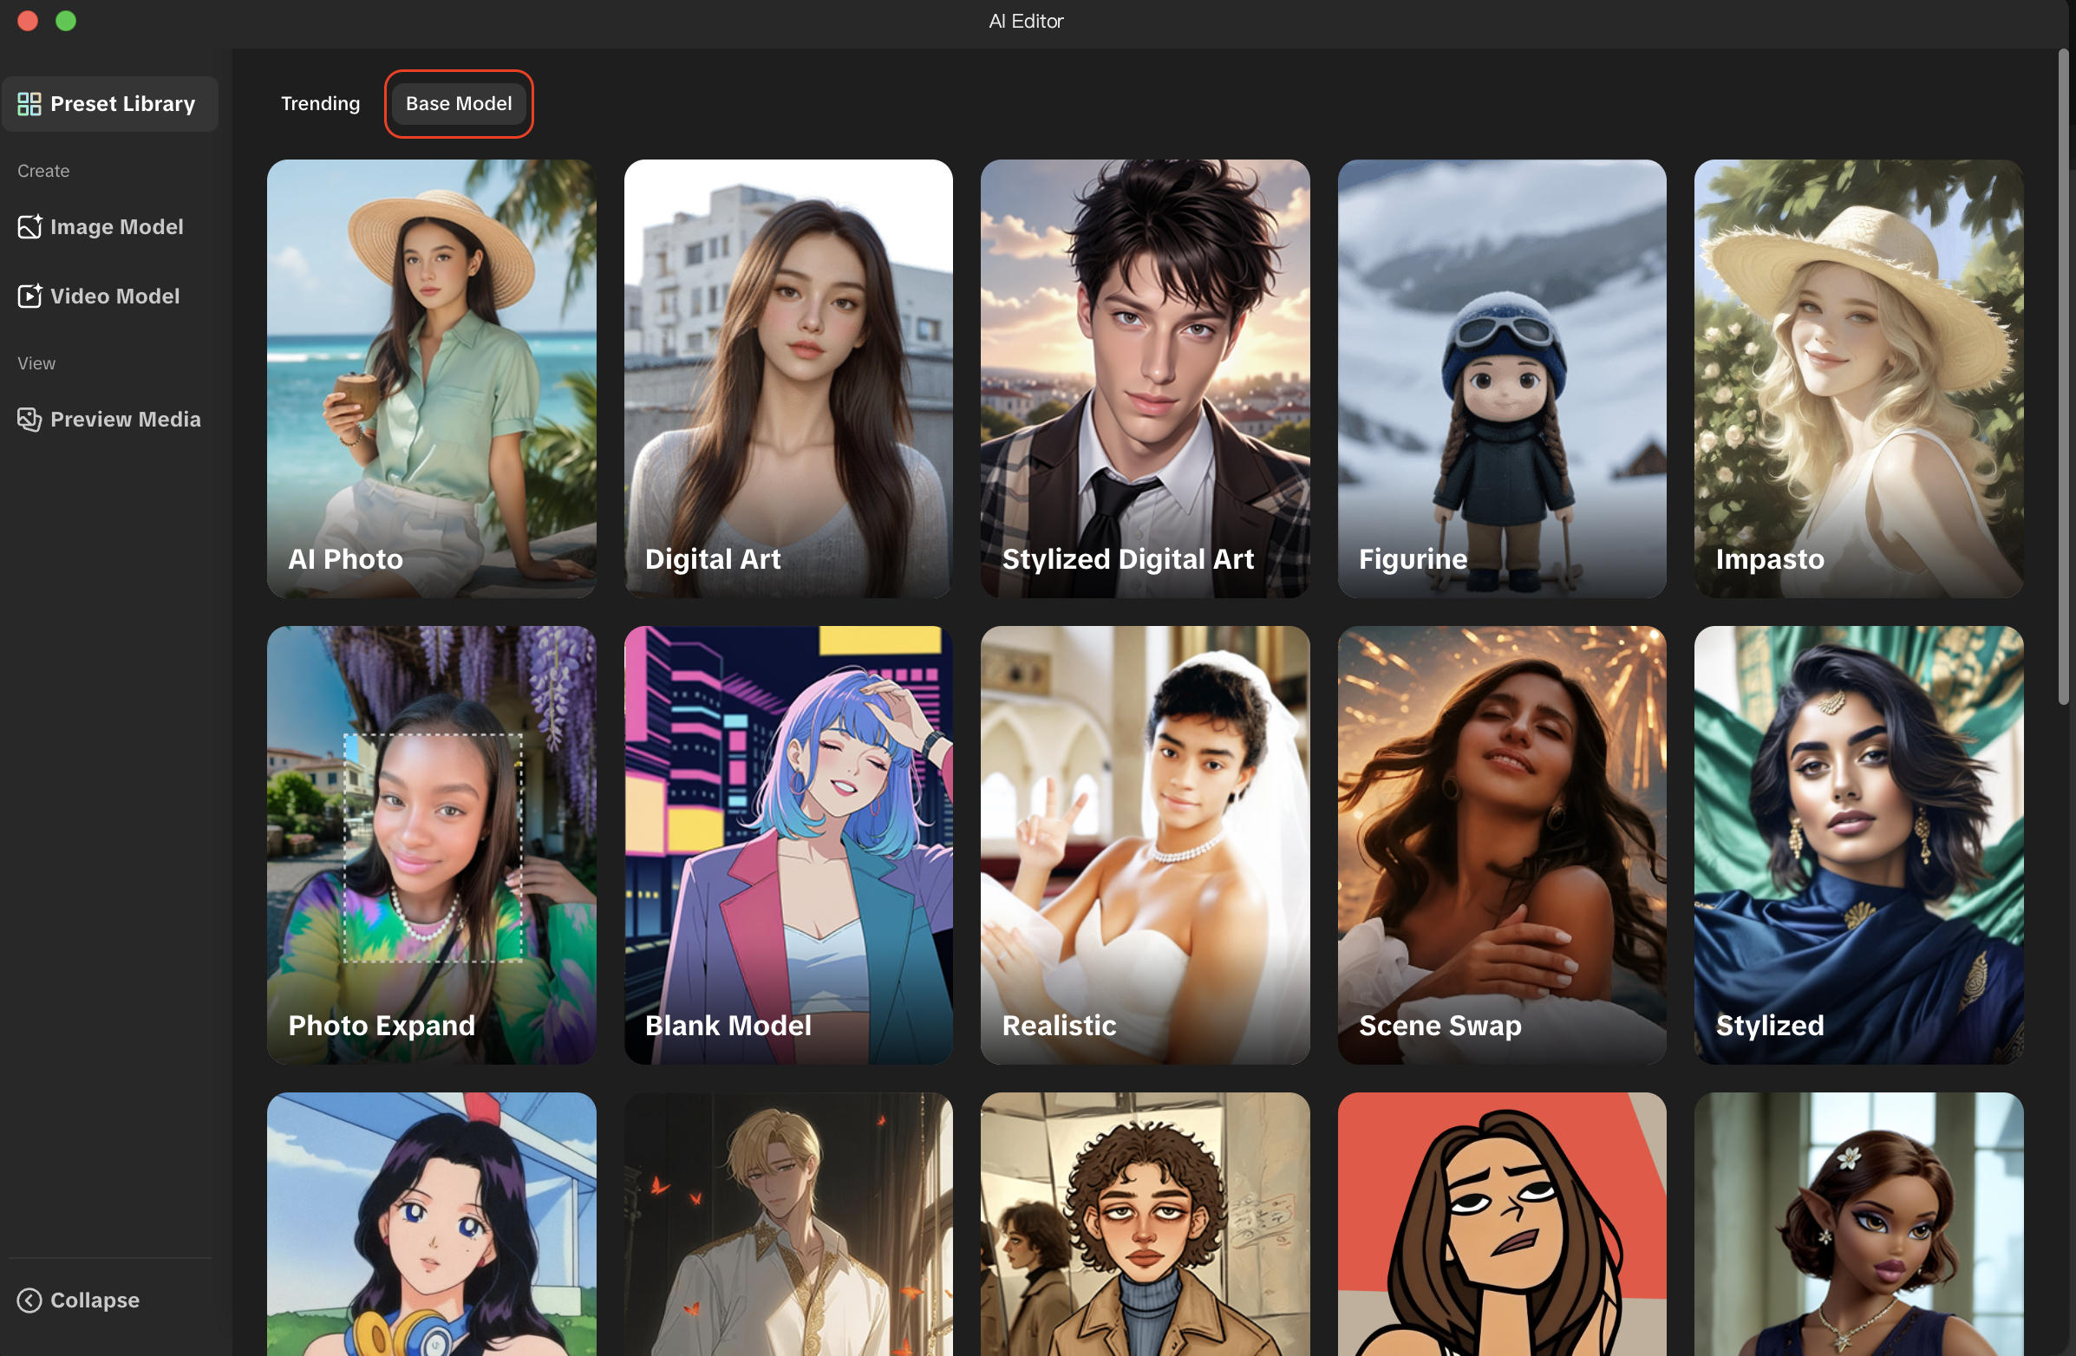2076x1356 pixels.
Task: Open the Image Model section
Action: coord(110,227)
